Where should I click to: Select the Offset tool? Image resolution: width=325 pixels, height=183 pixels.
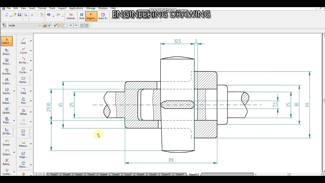pos(23,112)
